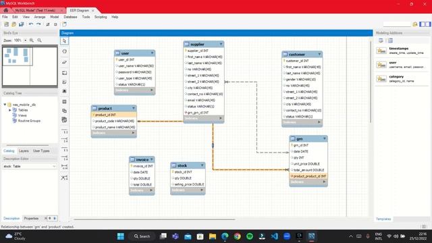Select the place new table tool
Image resolution: width=432 pixels, height=243 pixels.
(x=65, y=102)
